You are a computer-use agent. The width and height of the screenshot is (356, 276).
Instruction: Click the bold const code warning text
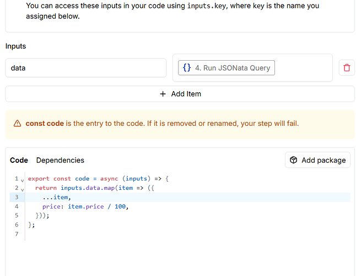coord(45,124)
